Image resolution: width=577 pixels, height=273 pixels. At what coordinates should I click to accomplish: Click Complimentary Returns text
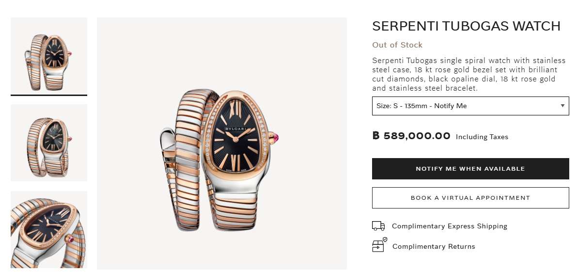tap(434, 246)
